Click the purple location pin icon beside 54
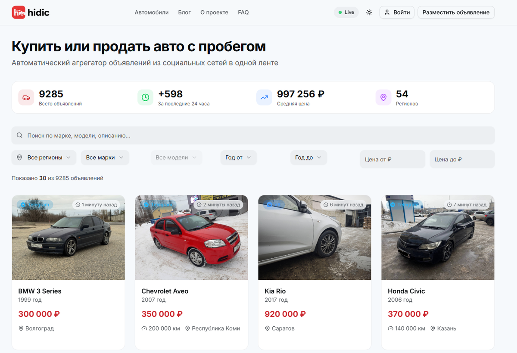 (383, 97)
